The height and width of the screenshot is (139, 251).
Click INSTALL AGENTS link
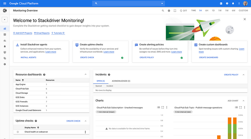click(x=28, y=57)
